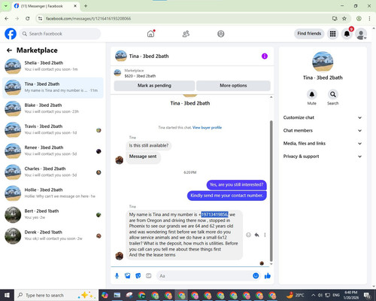Click Tina's large profile thumbnail in sidebar

[x=323, y=62]
